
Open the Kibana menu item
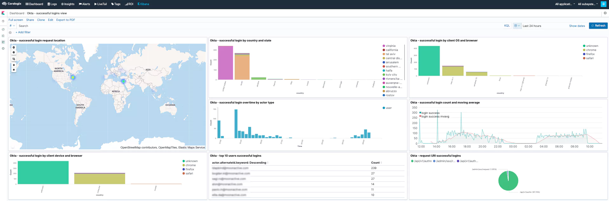(143, 4)
